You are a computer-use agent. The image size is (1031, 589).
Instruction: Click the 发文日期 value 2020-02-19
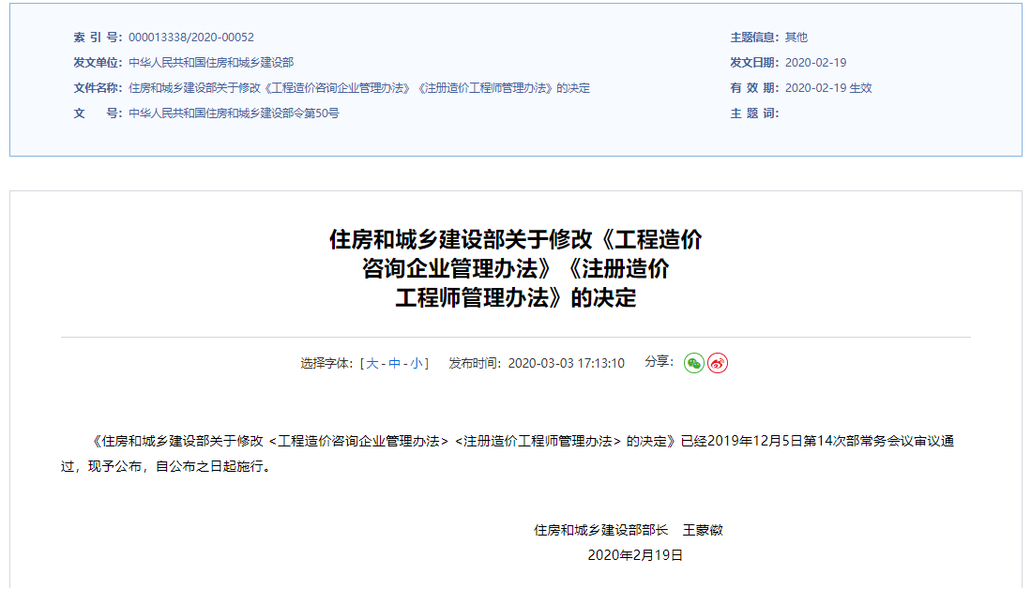(x=815, y=63)
